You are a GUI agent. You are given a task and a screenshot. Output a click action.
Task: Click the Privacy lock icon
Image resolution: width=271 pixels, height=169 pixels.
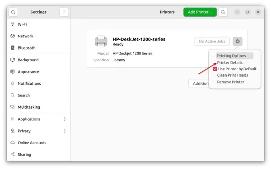click(x=13, y=131)
